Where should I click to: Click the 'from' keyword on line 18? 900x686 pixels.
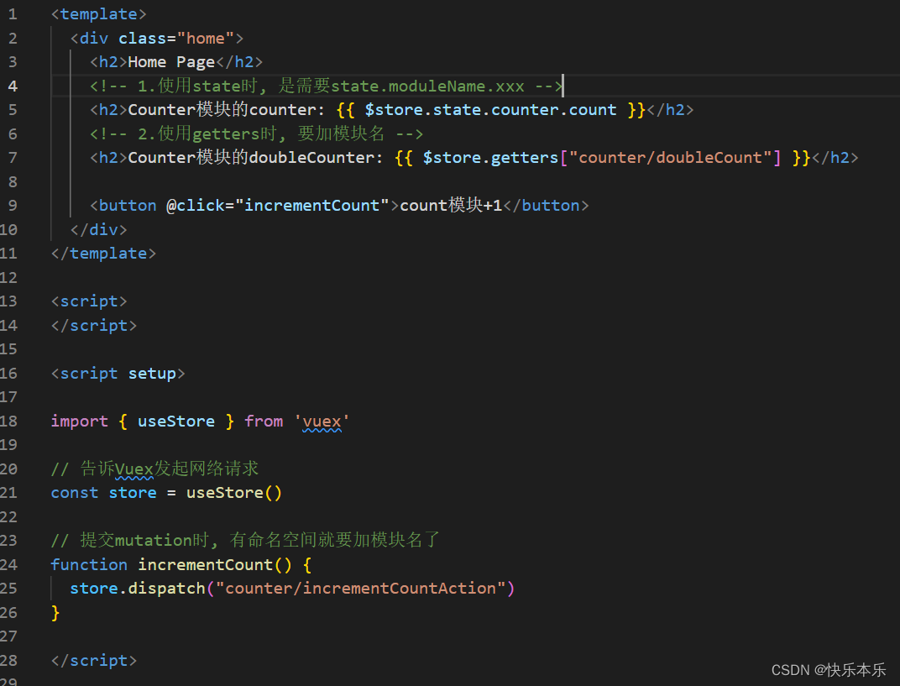(264, 422)
